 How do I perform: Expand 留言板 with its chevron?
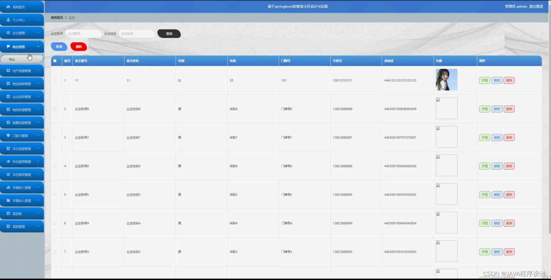pos(38,213)
